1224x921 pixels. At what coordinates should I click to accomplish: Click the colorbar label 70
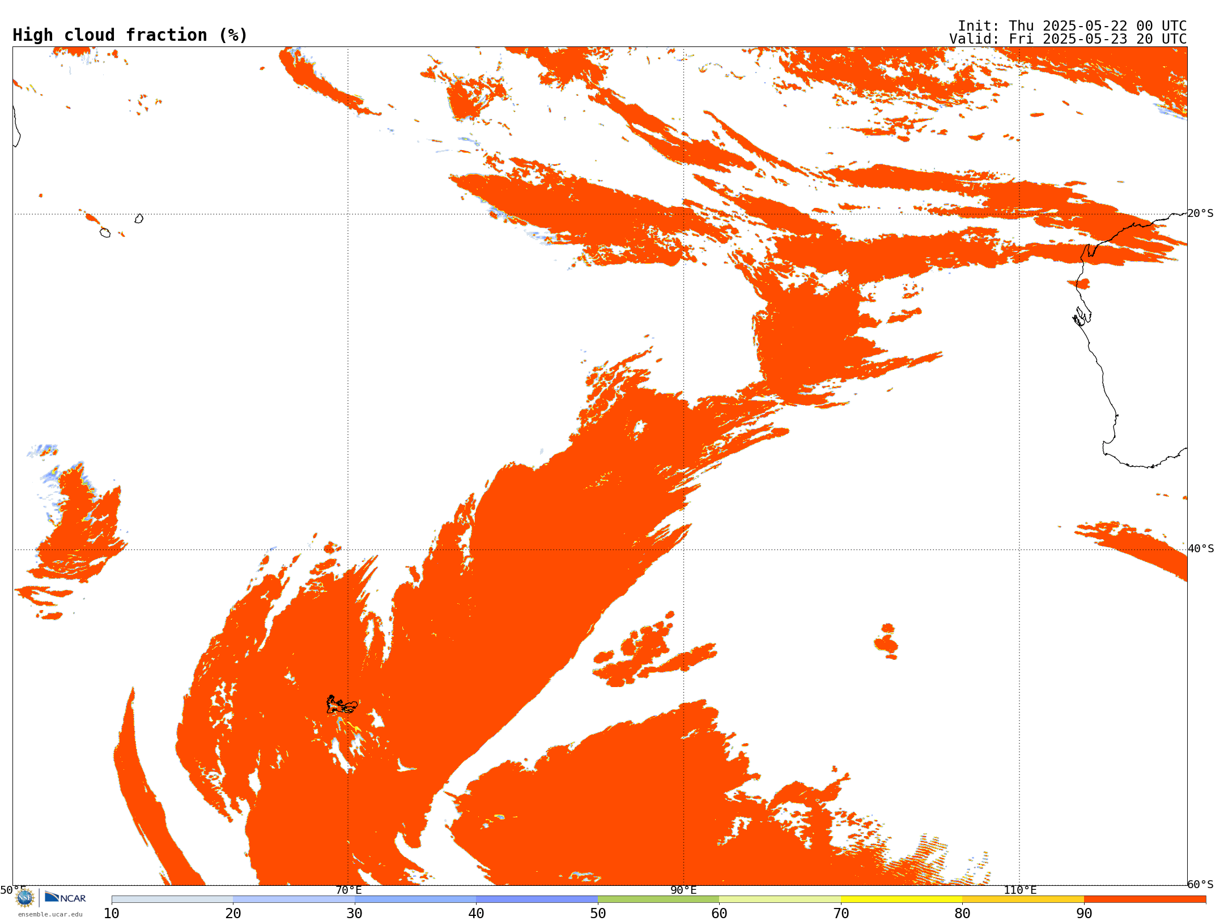click(x=841, y=913)
